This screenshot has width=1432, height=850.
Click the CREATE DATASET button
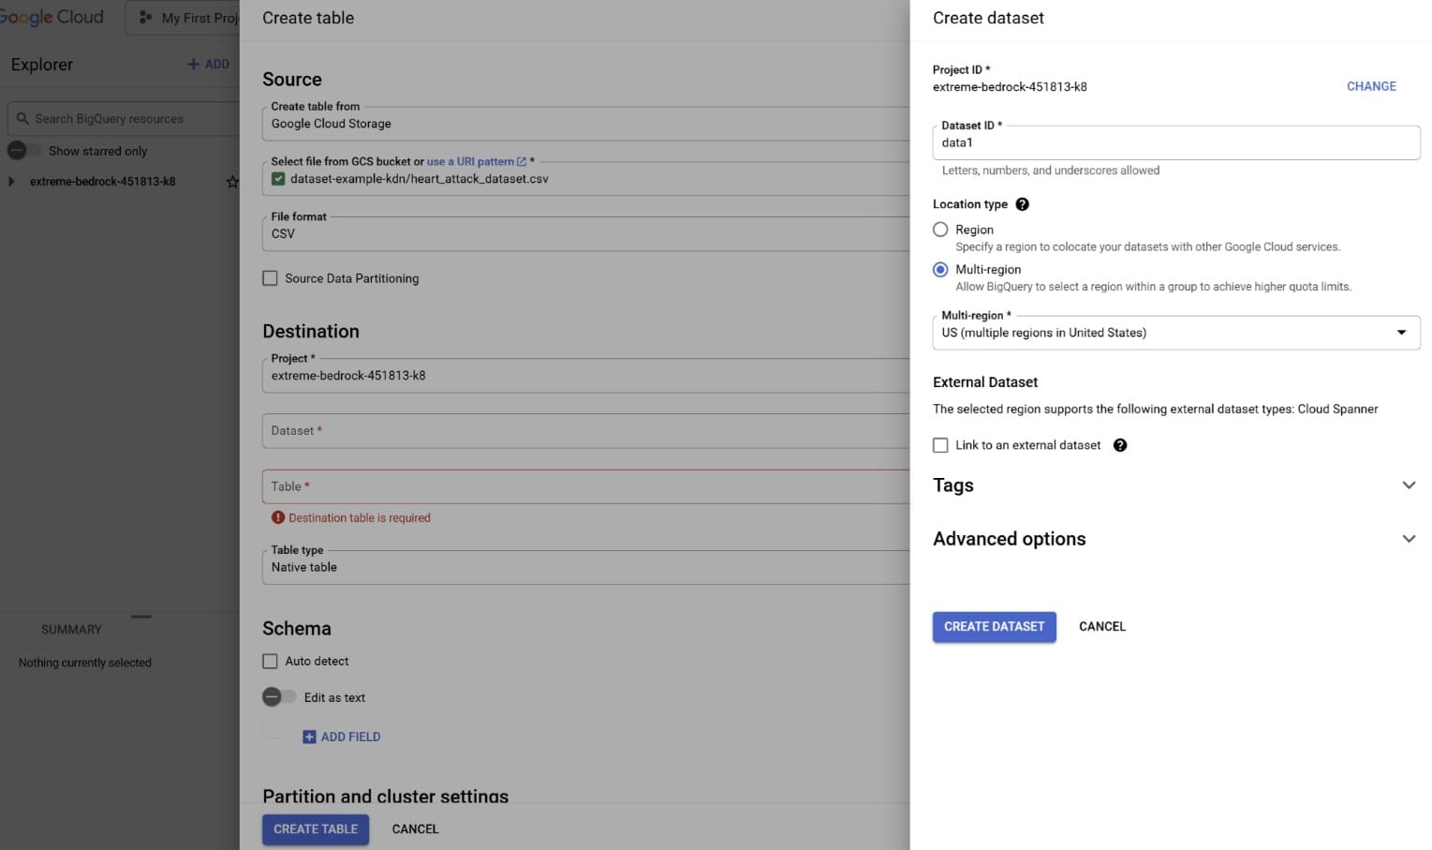point(994,627)
